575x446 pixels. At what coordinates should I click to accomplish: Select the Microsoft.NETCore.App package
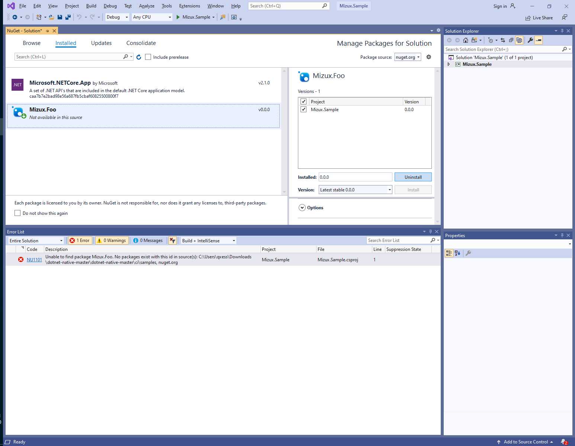(143, 89)
